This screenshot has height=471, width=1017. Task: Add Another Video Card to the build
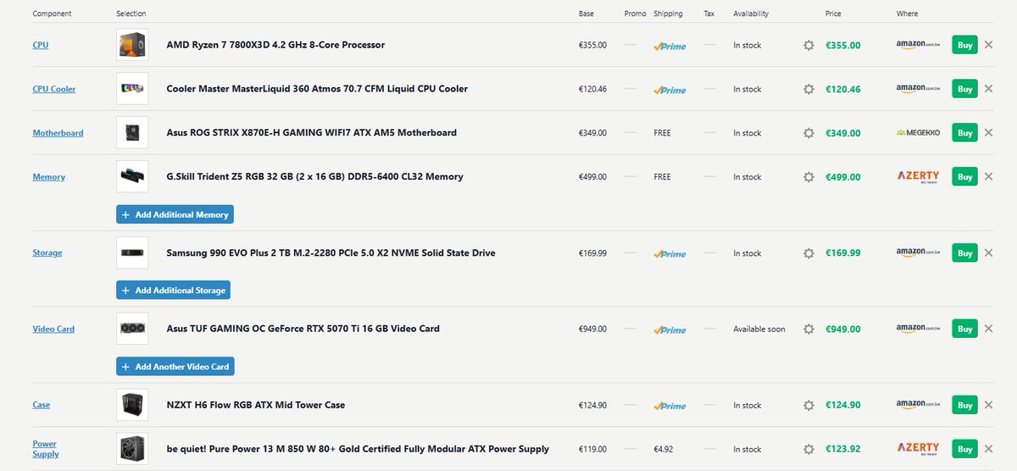click(x=175, y=367)
